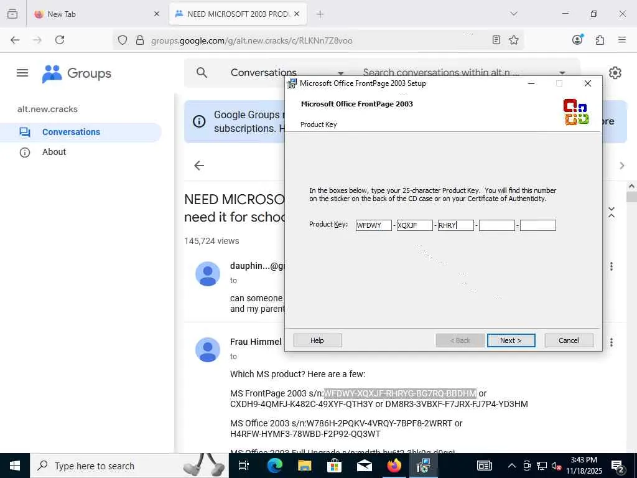Go to next conversation chevron

click(622, 166)
